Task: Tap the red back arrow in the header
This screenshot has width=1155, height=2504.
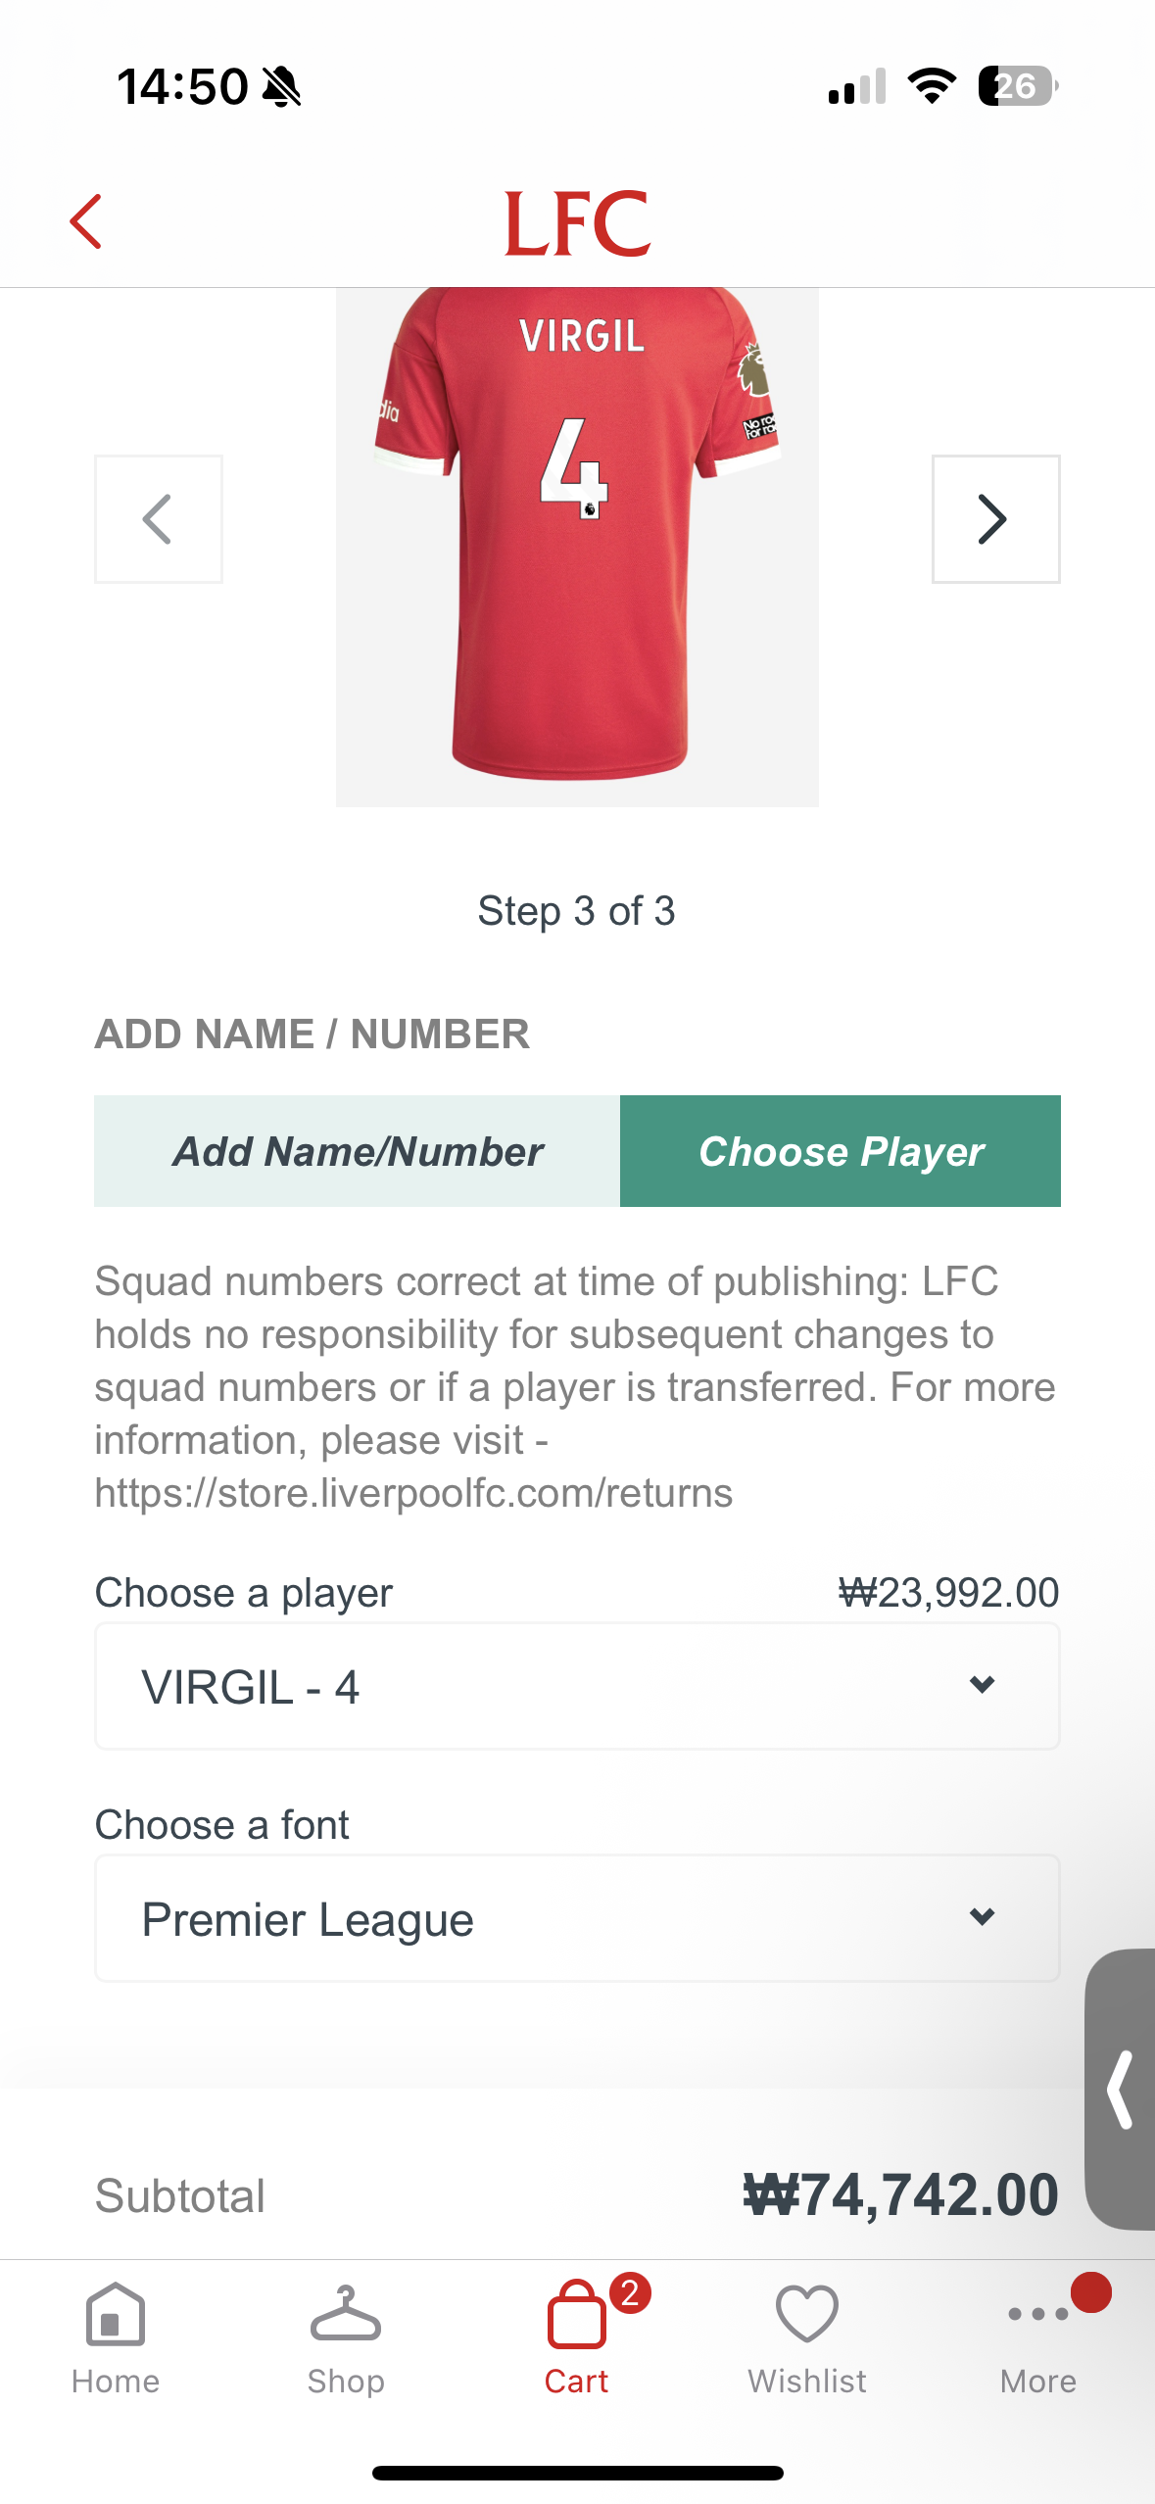Action: tap(86, 221)
